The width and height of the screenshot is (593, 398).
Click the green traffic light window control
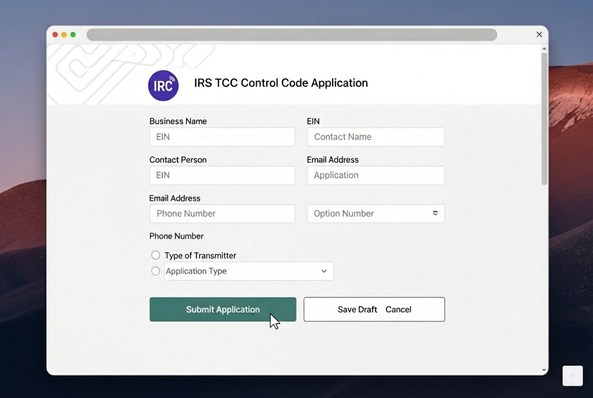pos(73,34)
